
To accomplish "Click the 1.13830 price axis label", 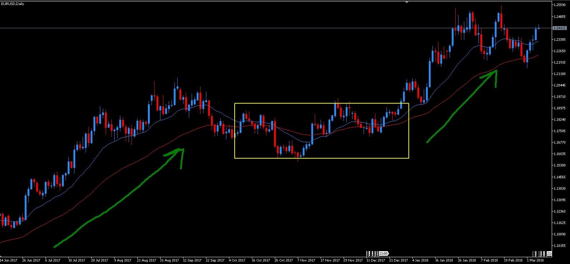I will [560, 188].
